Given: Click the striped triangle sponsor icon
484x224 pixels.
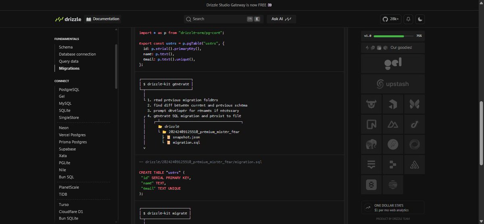Looking at the screenshot, I should pyautogui.click(x=414, y=165).
